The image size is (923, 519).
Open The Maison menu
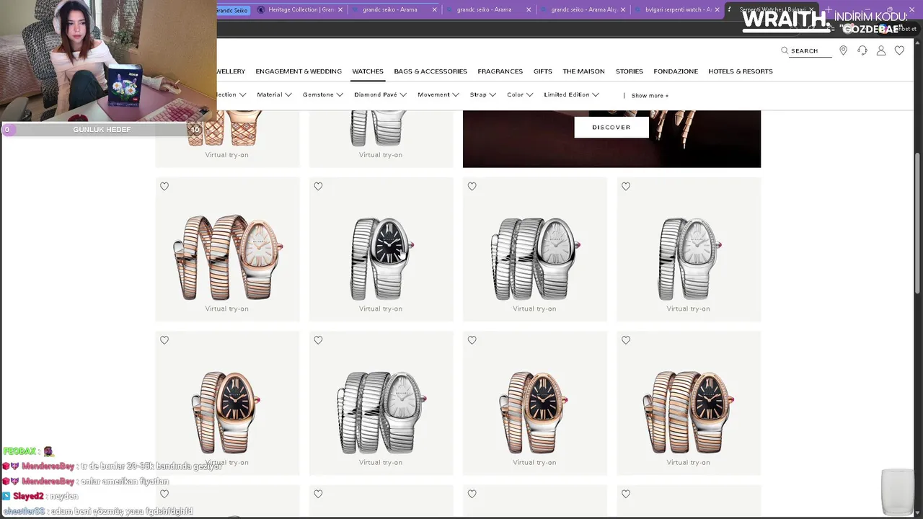(584, 71)
